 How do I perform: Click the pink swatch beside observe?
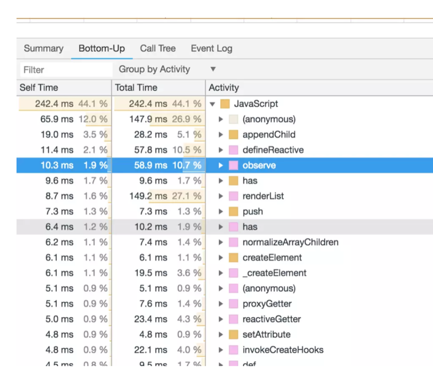[x=233, y=165]
